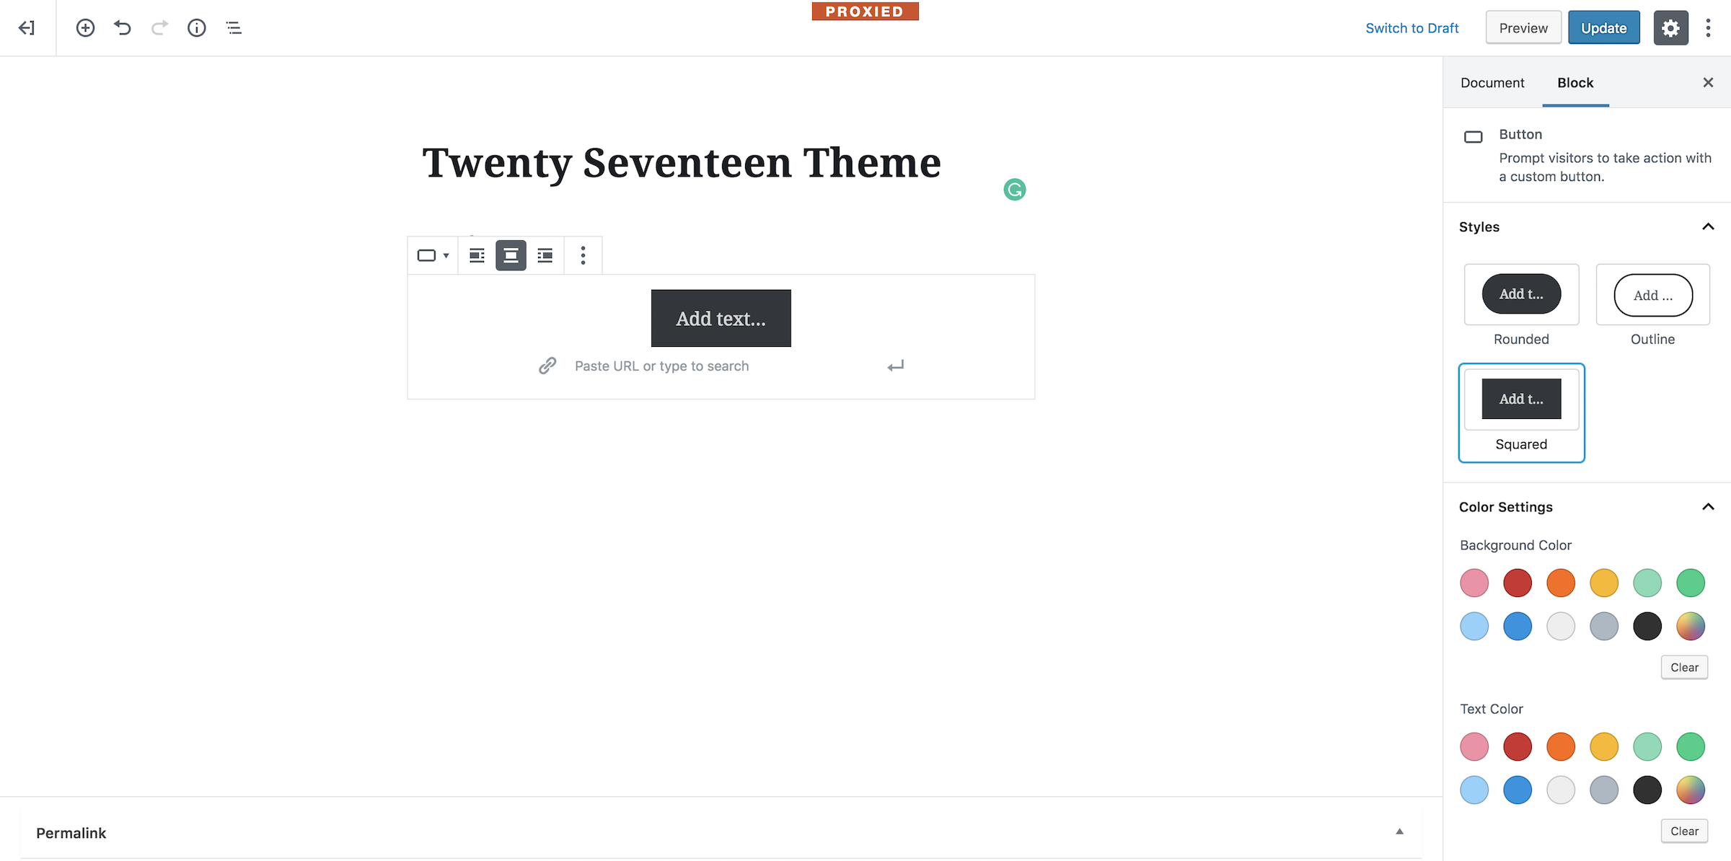This screenshot has height=861, width=1731.
Task: Undo the last change
Action: [x=122, y=27]
